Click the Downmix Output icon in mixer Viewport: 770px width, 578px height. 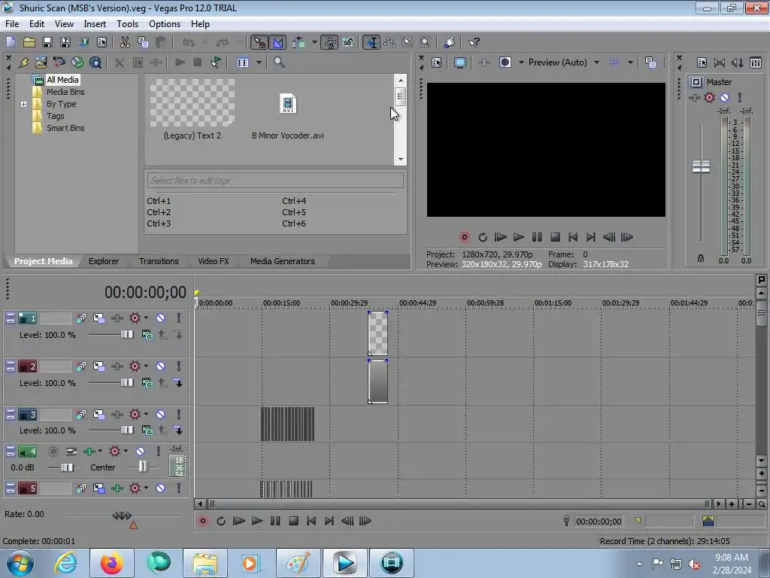pos(720,62)
